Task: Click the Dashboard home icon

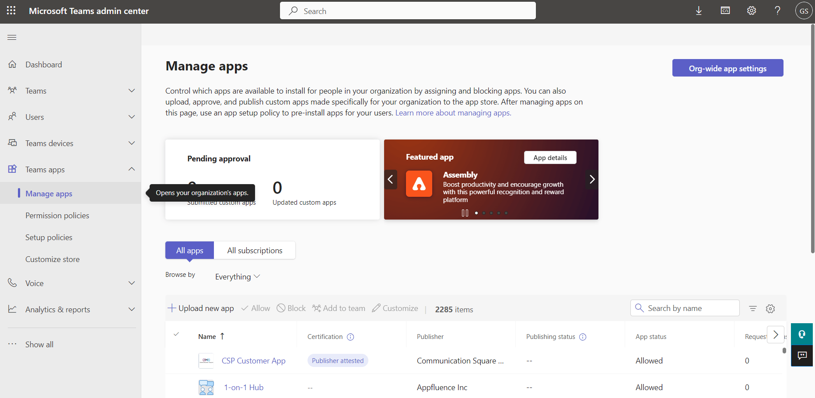Action: (x=12, y=64)
